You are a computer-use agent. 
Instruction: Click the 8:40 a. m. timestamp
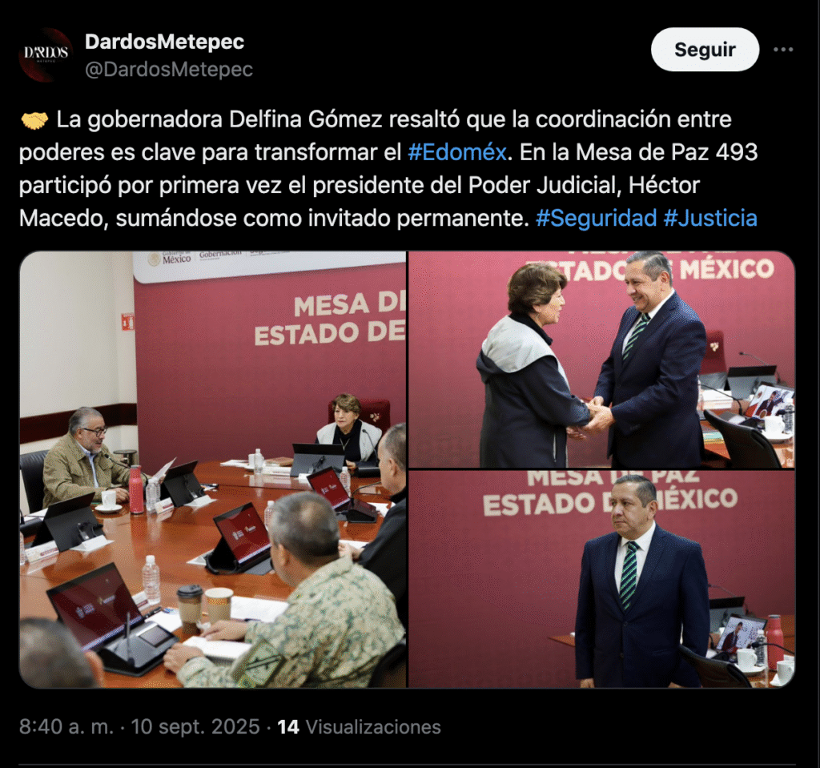pyautogui.click(x=66, y=726)
